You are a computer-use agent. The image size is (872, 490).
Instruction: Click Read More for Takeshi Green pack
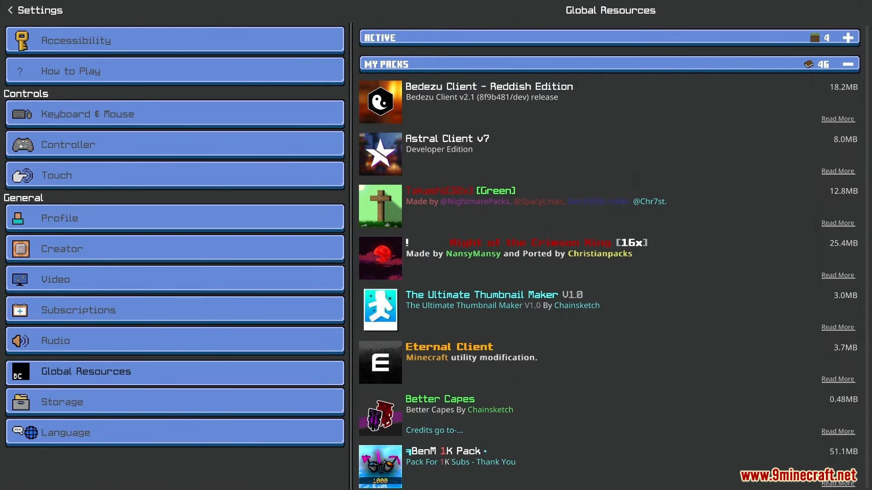tap(837, 223)
